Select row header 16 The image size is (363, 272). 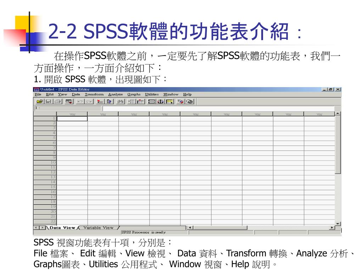click(45, 192)
